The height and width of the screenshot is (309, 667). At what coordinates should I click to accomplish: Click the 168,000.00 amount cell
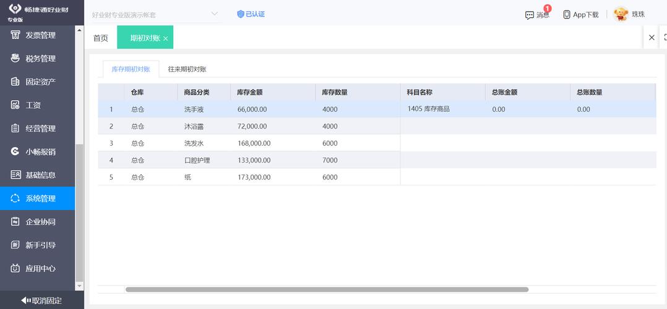tap(273, 143)
